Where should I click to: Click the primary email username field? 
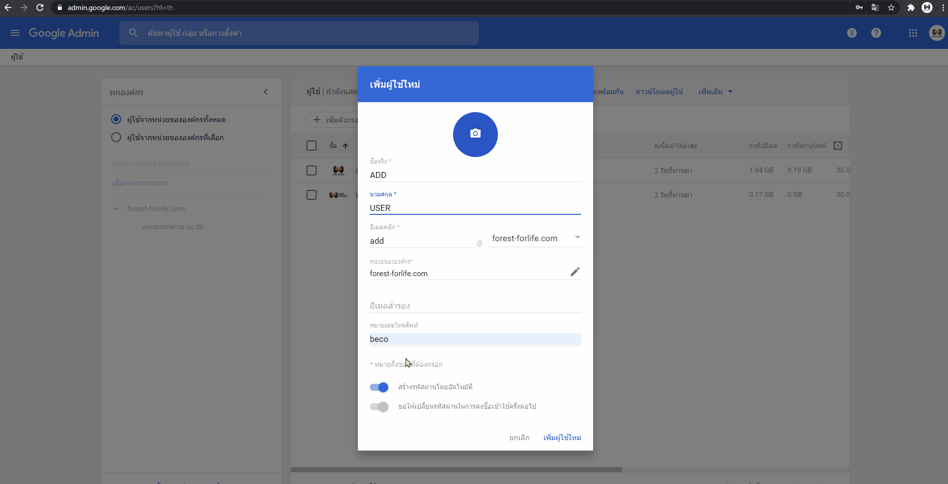422,241
